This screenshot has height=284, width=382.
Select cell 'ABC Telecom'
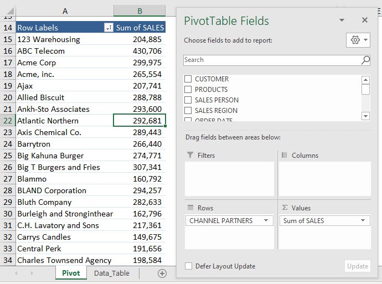pyautogui.click(x=65, y=51)
